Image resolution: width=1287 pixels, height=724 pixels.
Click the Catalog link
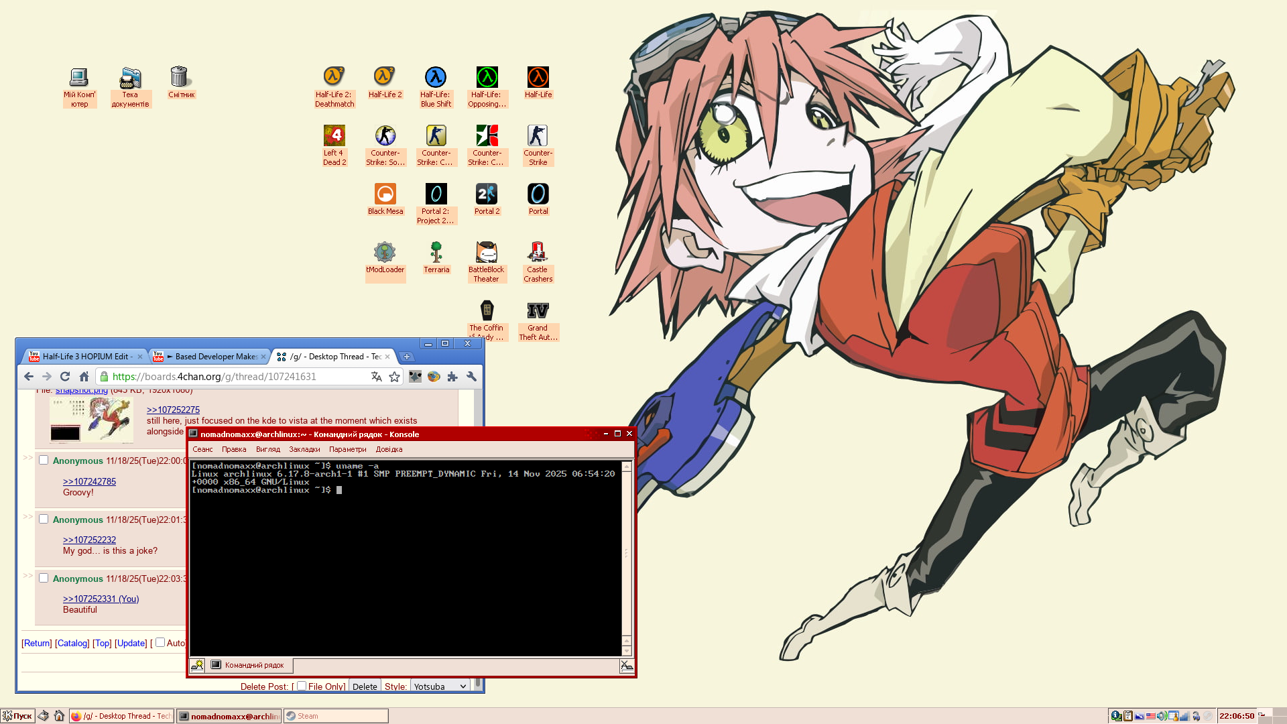click(x=72, y=644)
